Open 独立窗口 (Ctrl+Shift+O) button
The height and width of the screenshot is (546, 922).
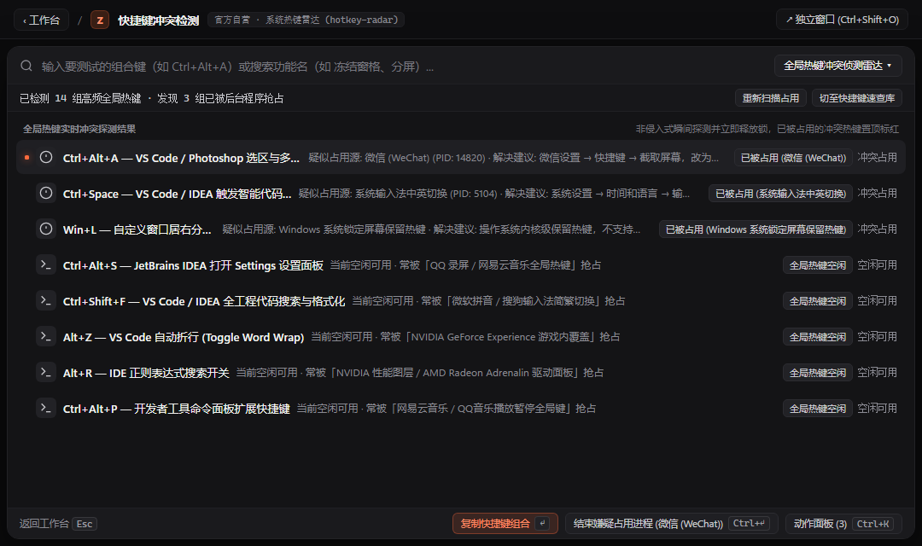pos(842,20)
